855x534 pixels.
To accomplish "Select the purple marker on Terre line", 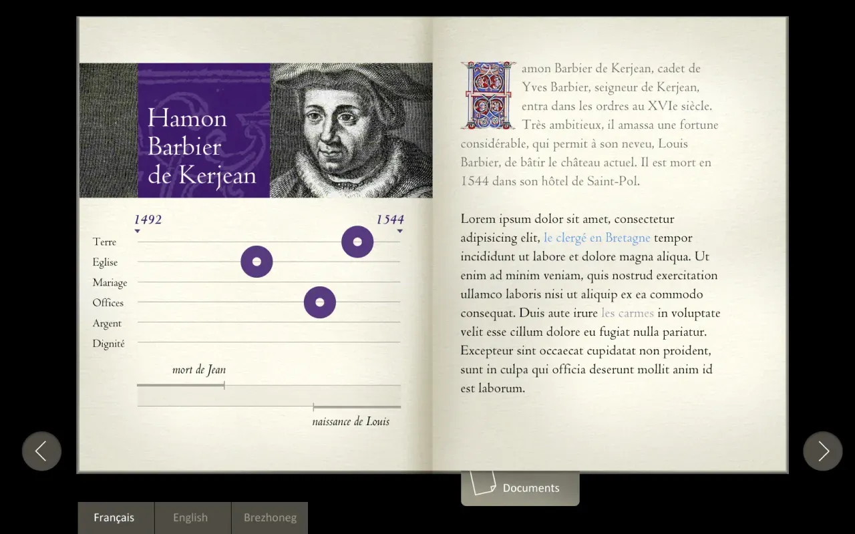I will [357, 242].
